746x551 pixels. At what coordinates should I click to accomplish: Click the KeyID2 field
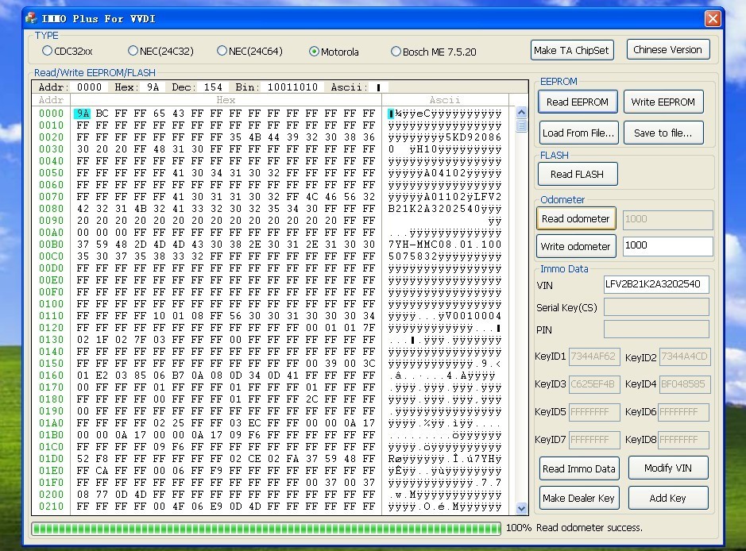point(685,356)
